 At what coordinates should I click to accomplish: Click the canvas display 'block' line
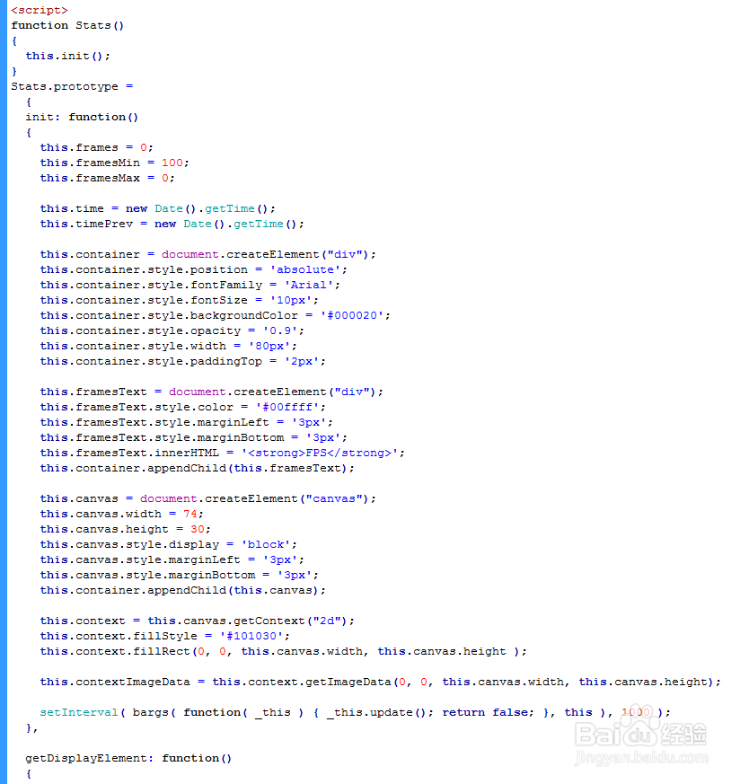tap(169, 544)
